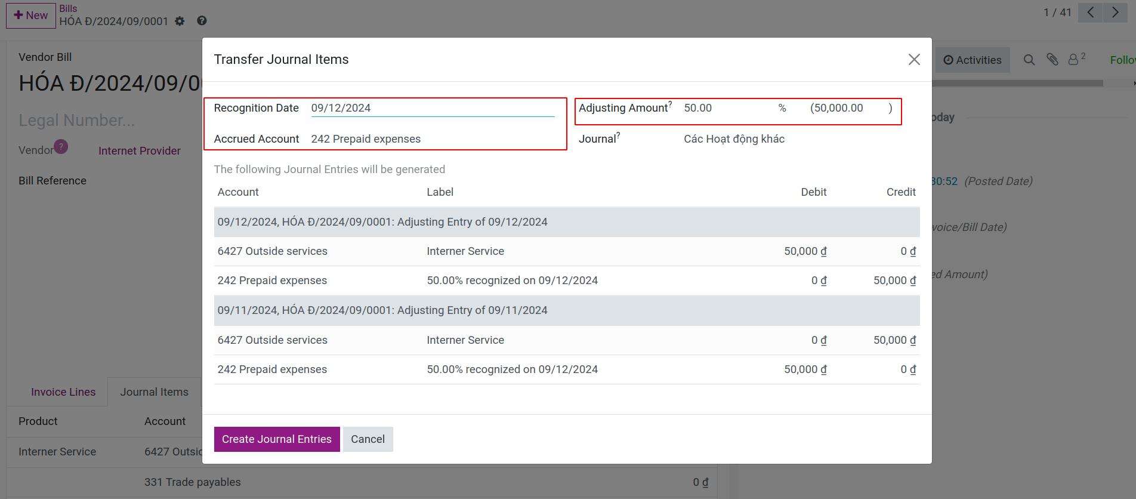
Task: Click the Follow button in chatter
Action: point(1122,60)
